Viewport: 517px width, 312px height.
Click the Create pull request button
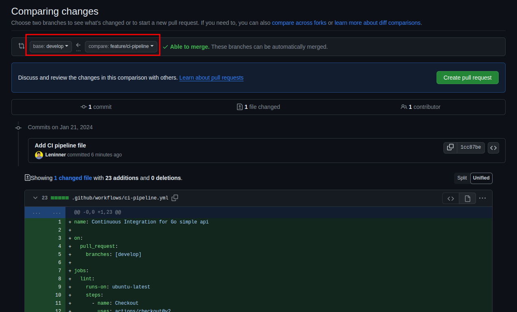coord(467,78)
